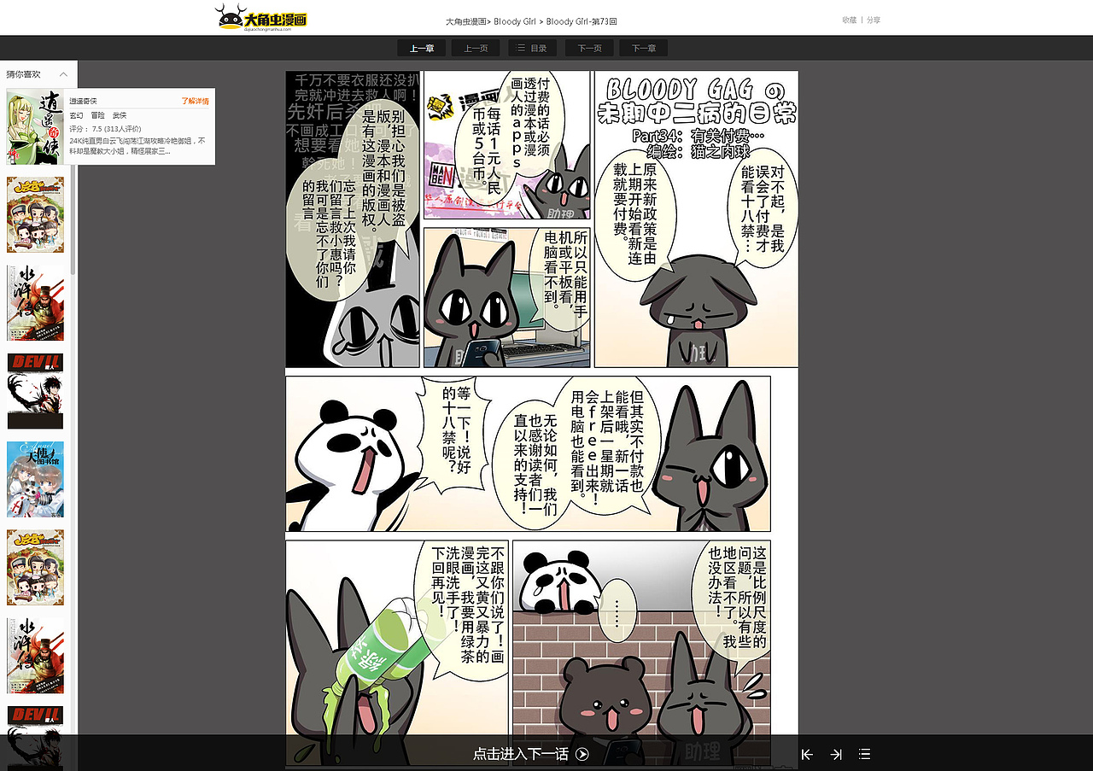Viewport: 1093px width, 771px height.
Task: Click the 玄幻 genre tag
Action: (76, 114)
